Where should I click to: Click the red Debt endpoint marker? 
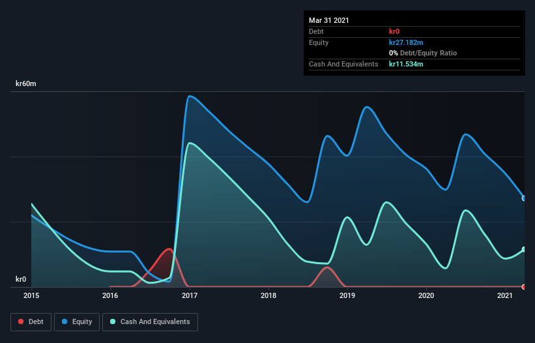click(x=524, y=287)
